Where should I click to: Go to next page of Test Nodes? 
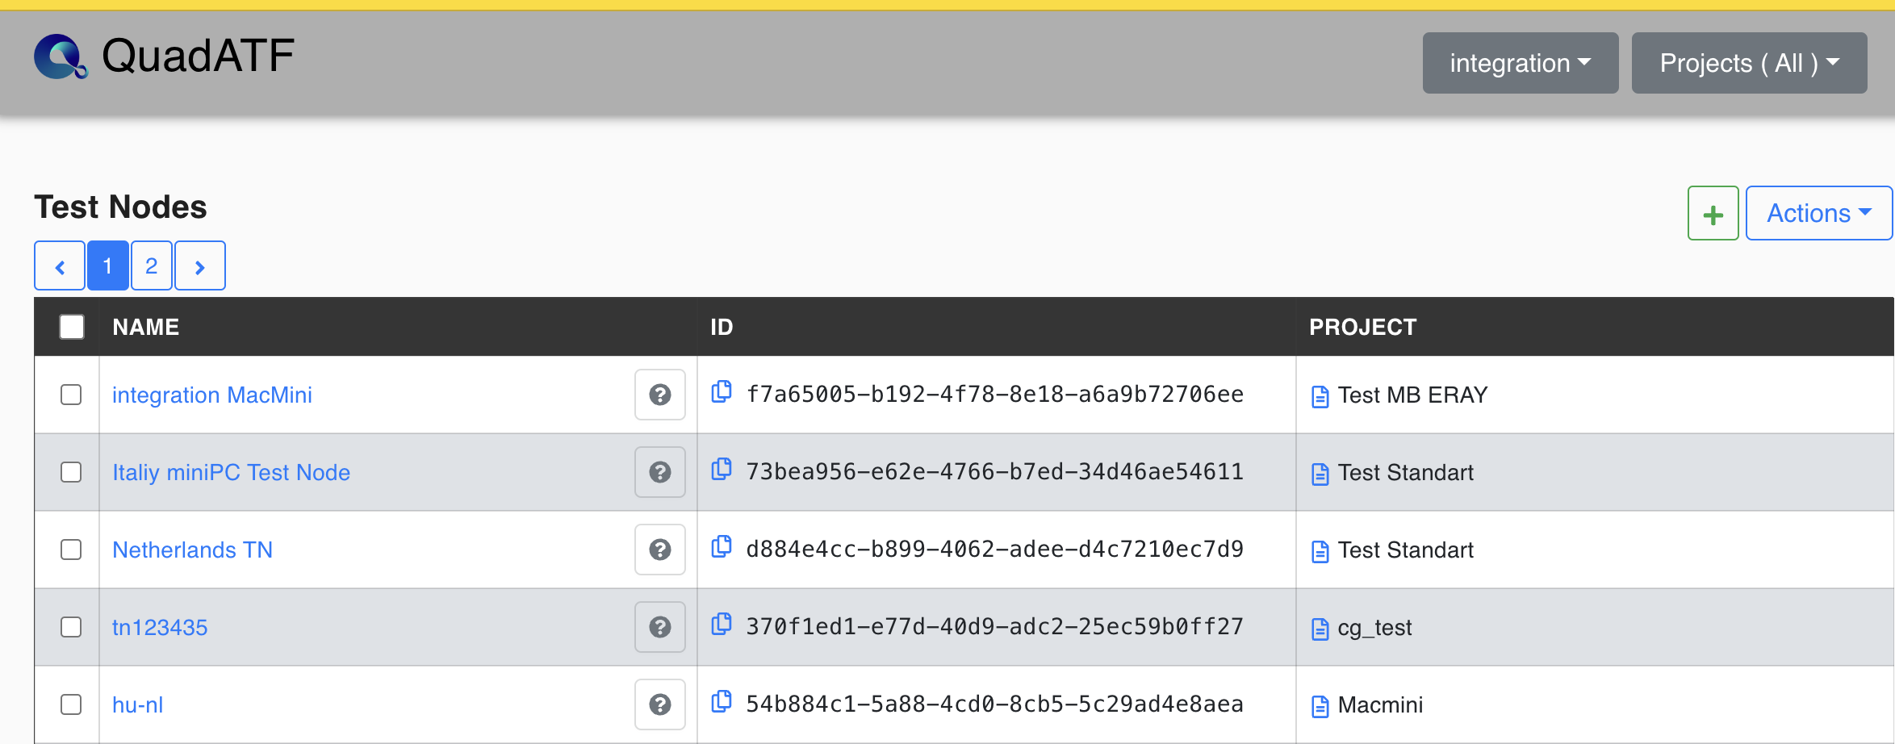(x=200, y=265)
